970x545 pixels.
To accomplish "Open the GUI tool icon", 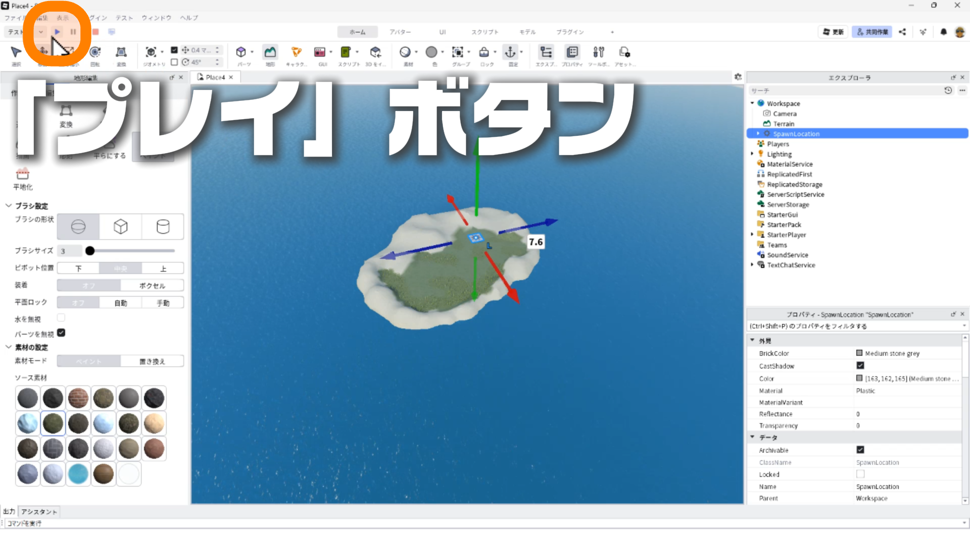I will pyautogui.click(x=320, y=52).
